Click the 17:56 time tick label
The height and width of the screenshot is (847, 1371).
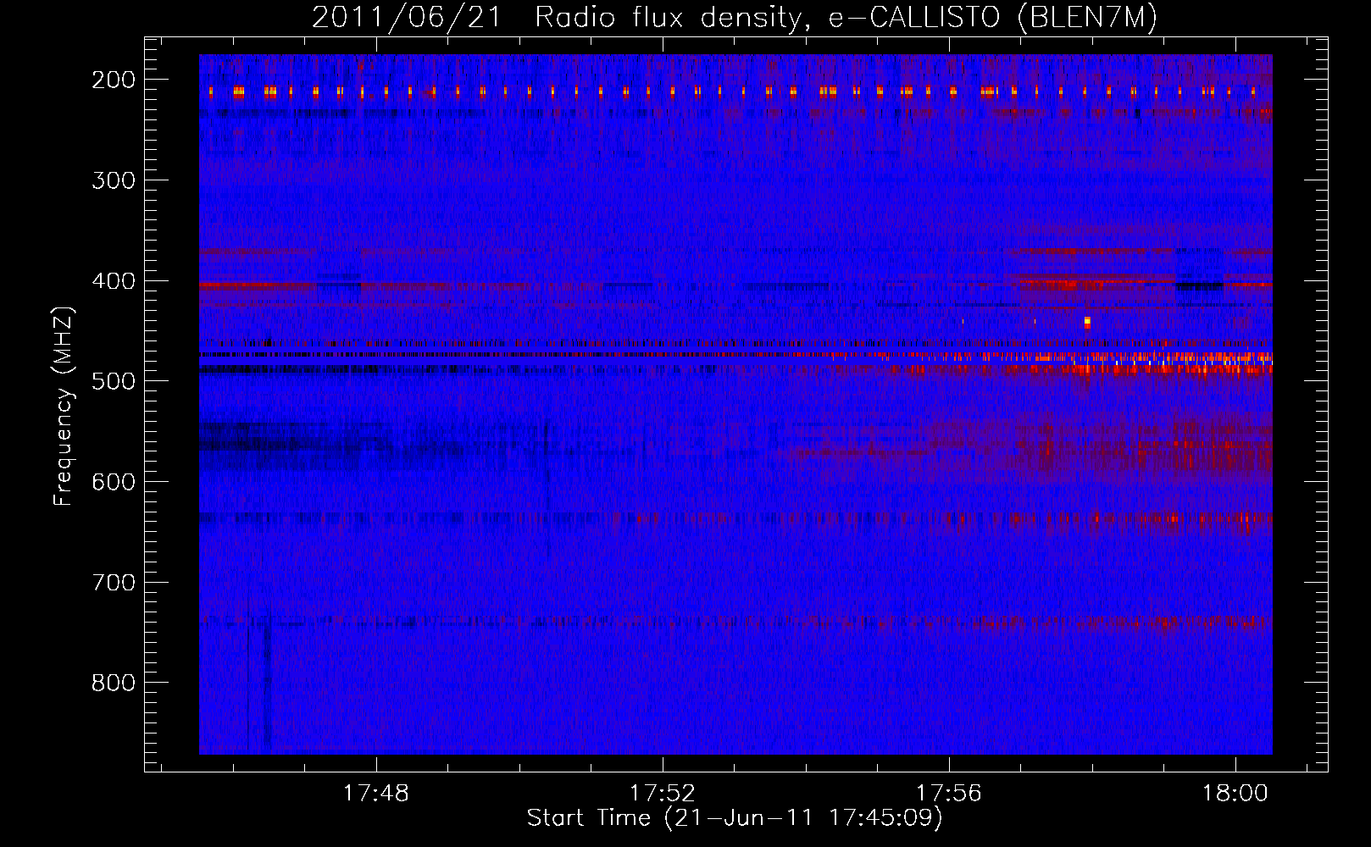point(949,793)
